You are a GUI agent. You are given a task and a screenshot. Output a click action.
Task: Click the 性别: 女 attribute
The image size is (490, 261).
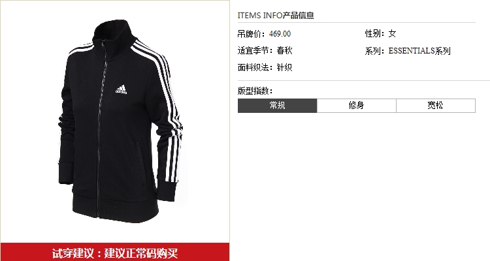(380, 34)
